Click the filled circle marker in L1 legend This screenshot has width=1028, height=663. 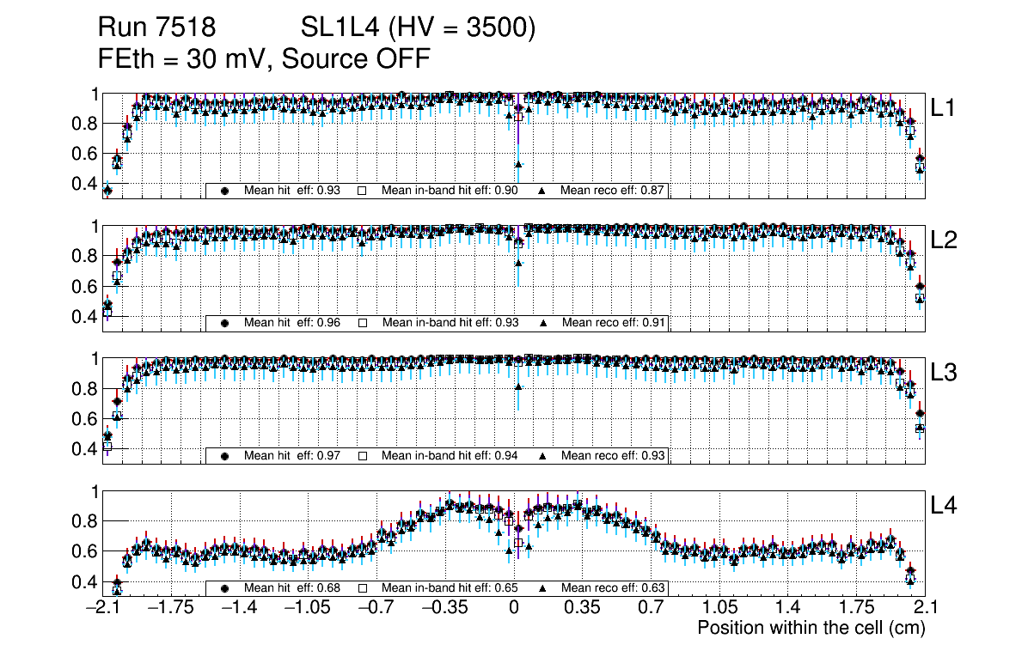225,191
